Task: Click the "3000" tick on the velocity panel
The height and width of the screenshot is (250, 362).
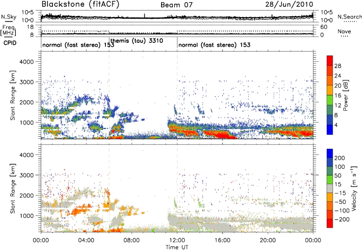Action: click(x=26, y=175)
